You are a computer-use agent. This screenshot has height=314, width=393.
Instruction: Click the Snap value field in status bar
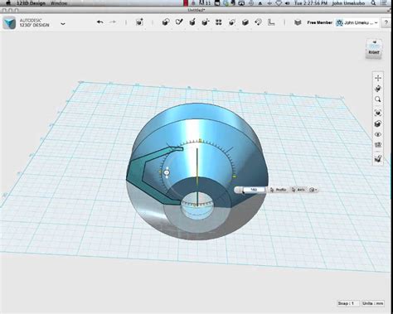pos(348,303)
